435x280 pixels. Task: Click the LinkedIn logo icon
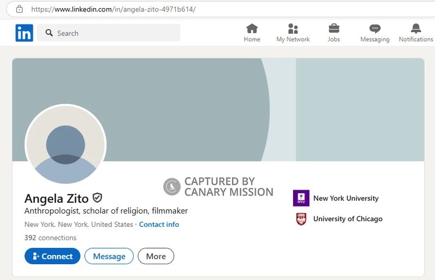point(24,33)
